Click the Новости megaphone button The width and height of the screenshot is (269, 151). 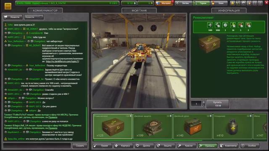point(13,17)
